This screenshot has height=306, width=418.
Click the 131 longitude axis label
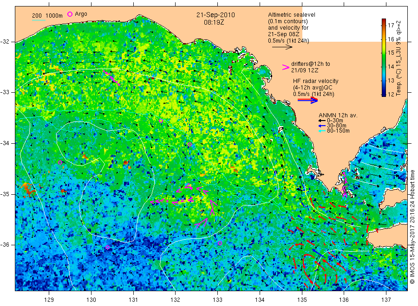[x=133, y=300]
